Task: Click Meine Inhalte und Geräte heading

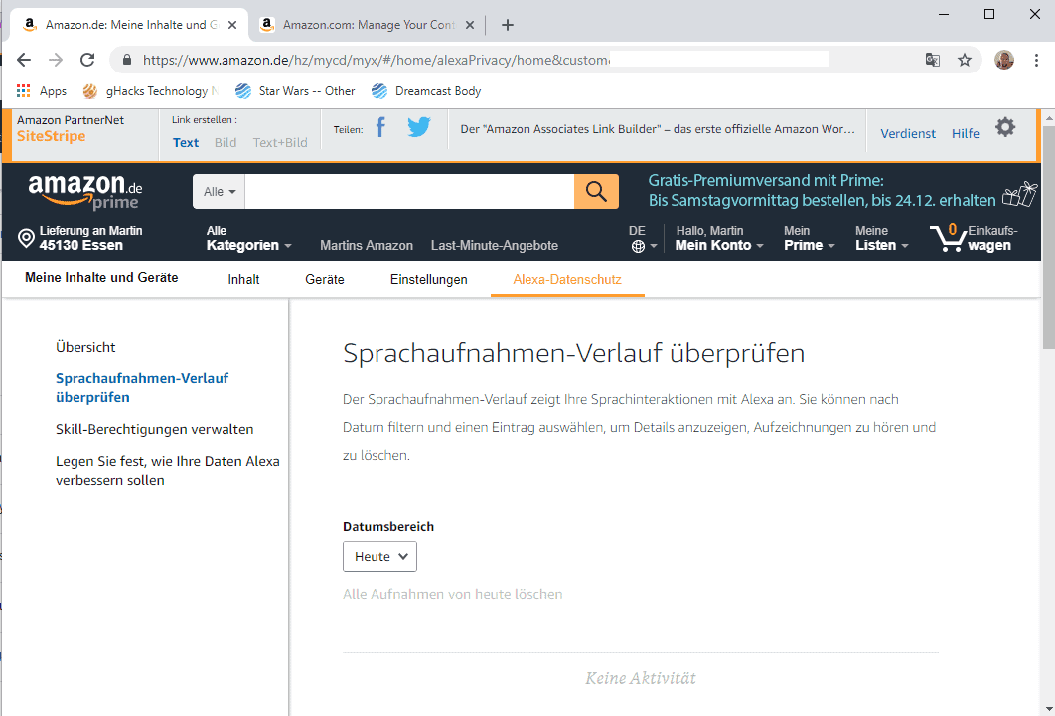Action: pyautogui.click(x=101, y=278)
